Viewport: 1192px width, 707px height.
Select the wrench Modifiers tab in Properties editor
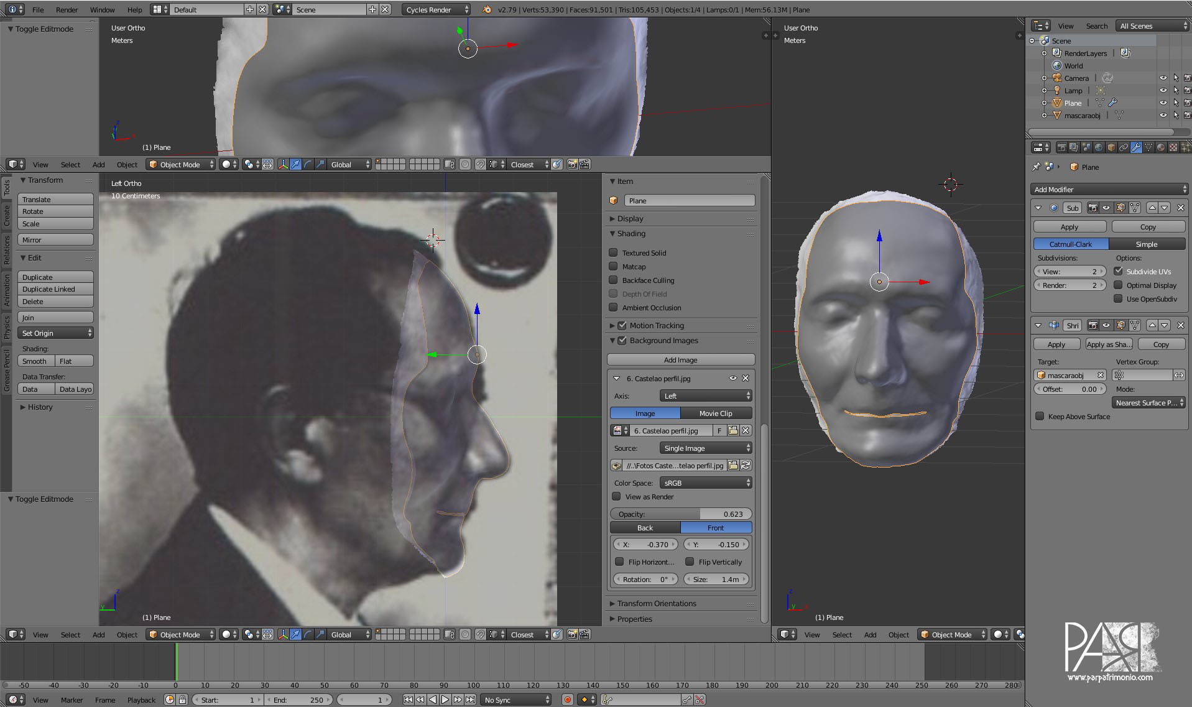(x=1136, y=147)
